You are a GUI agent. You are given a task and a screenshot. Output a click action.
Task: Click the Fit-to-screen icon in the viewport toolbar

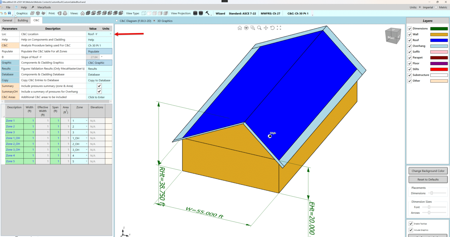(x=279, y=28)
